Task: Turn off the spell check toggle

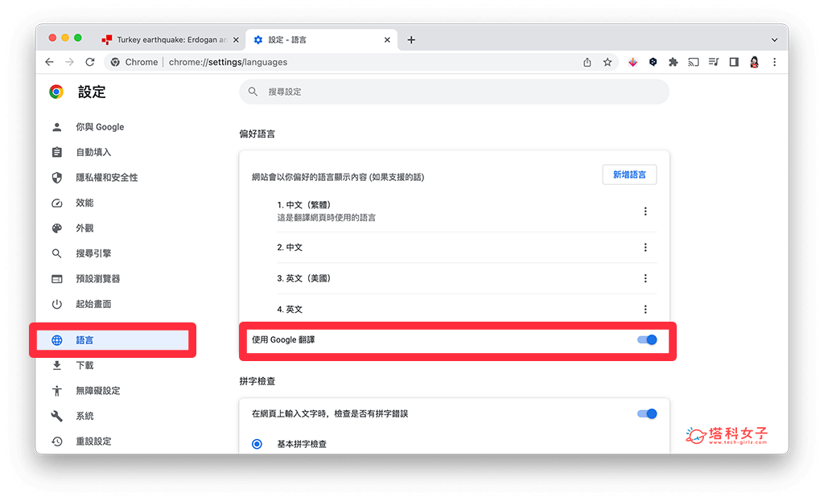Action: (647, 413)
